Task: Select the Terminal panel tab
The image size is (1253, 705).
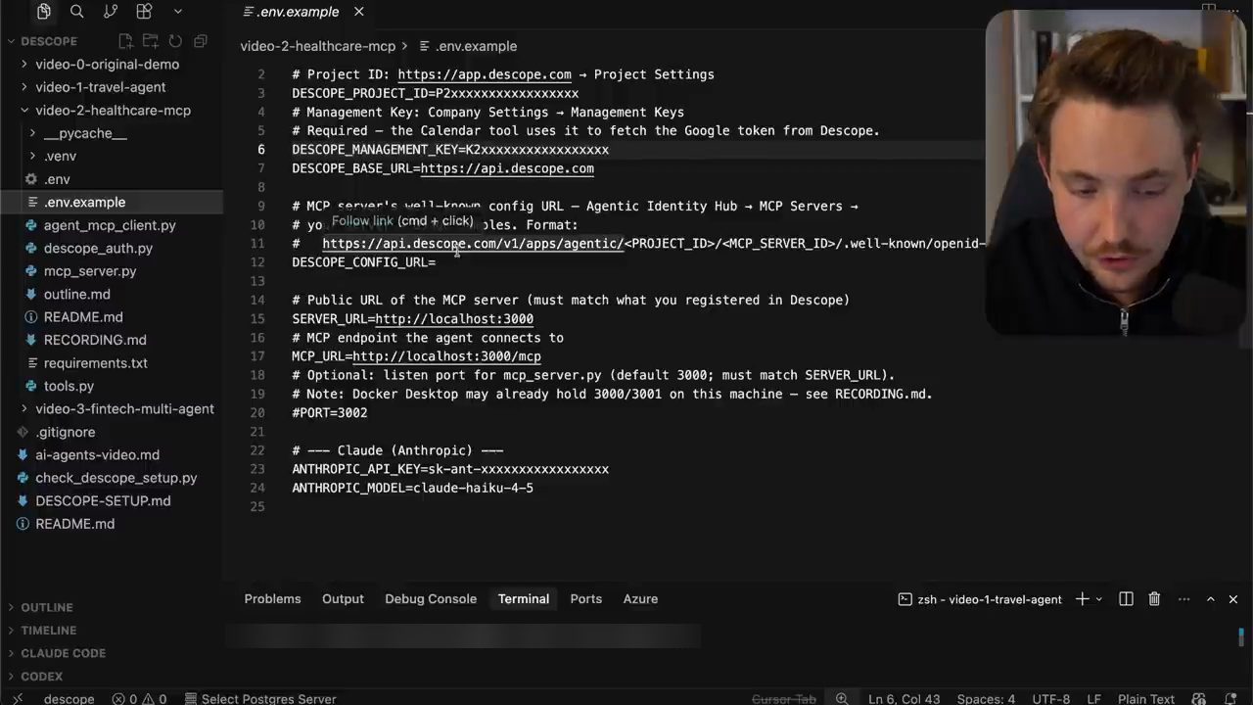Action: click(524, 599)
